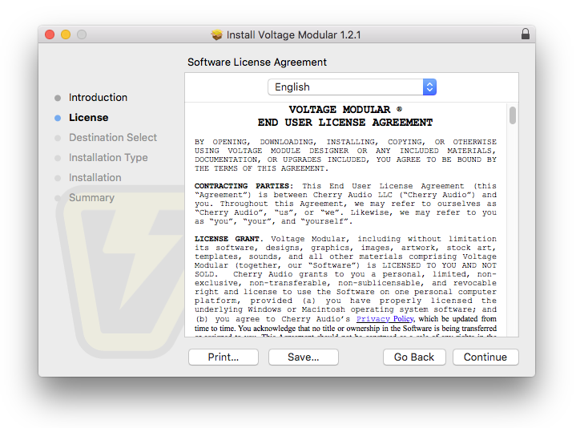This screenshot has height=428, width=576.
Task: Open the English language dropdown
Action: (352, 87)
